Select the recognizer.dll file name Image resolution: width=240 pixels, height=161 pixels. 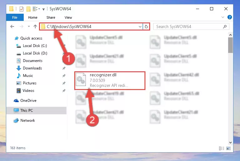103,75
